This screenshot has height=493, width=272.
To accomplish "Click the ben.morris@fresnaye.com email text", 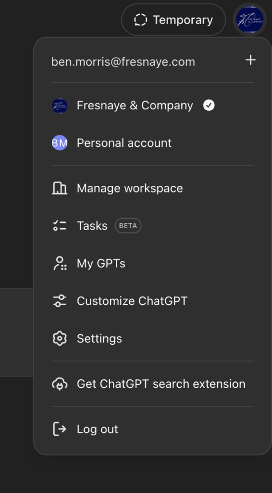I will 123,62.
